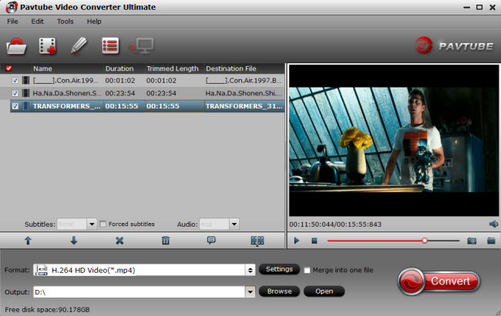Open the red task list icon
Screen dimensions: 501x316
point(110,46)
